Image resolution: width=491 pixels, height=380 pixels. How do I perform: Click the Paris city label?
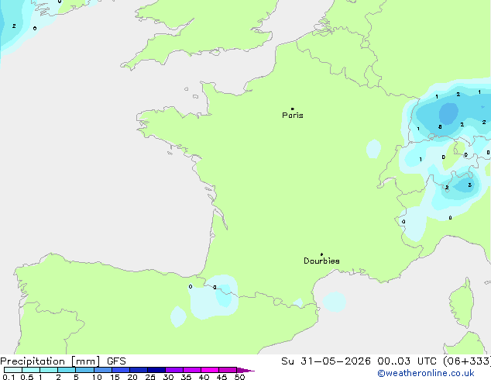(293, 115)
